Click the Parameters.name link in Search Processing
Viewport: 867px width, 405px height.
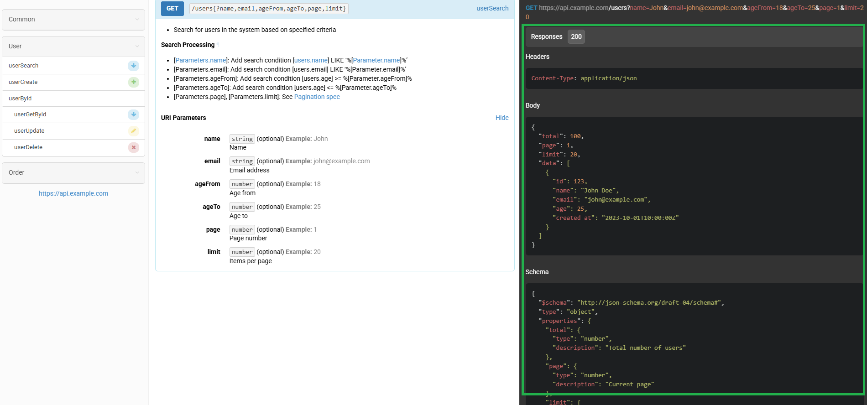201,60
